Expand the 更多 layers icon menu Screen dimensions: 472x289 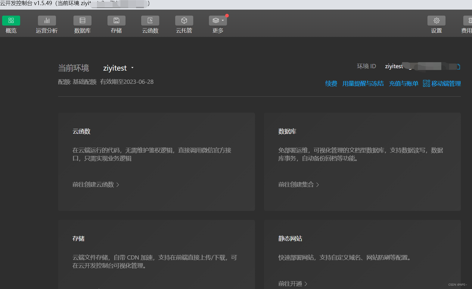point(218,20)
